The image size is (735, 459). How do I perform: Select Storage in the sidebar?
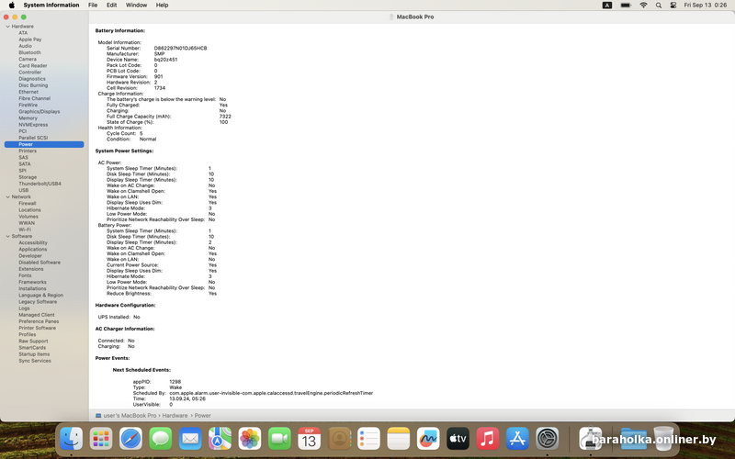[28, 177]
